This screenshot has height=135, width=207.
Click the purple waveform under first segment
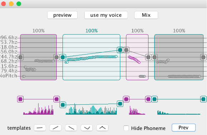click(39, 109)
